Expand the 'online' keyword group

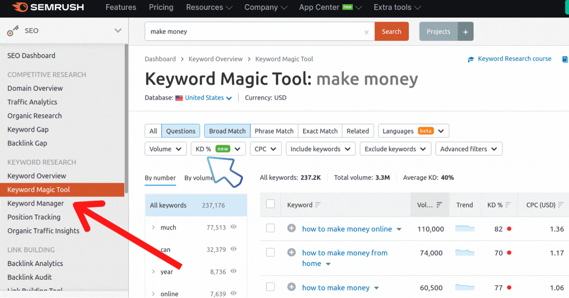153,294
